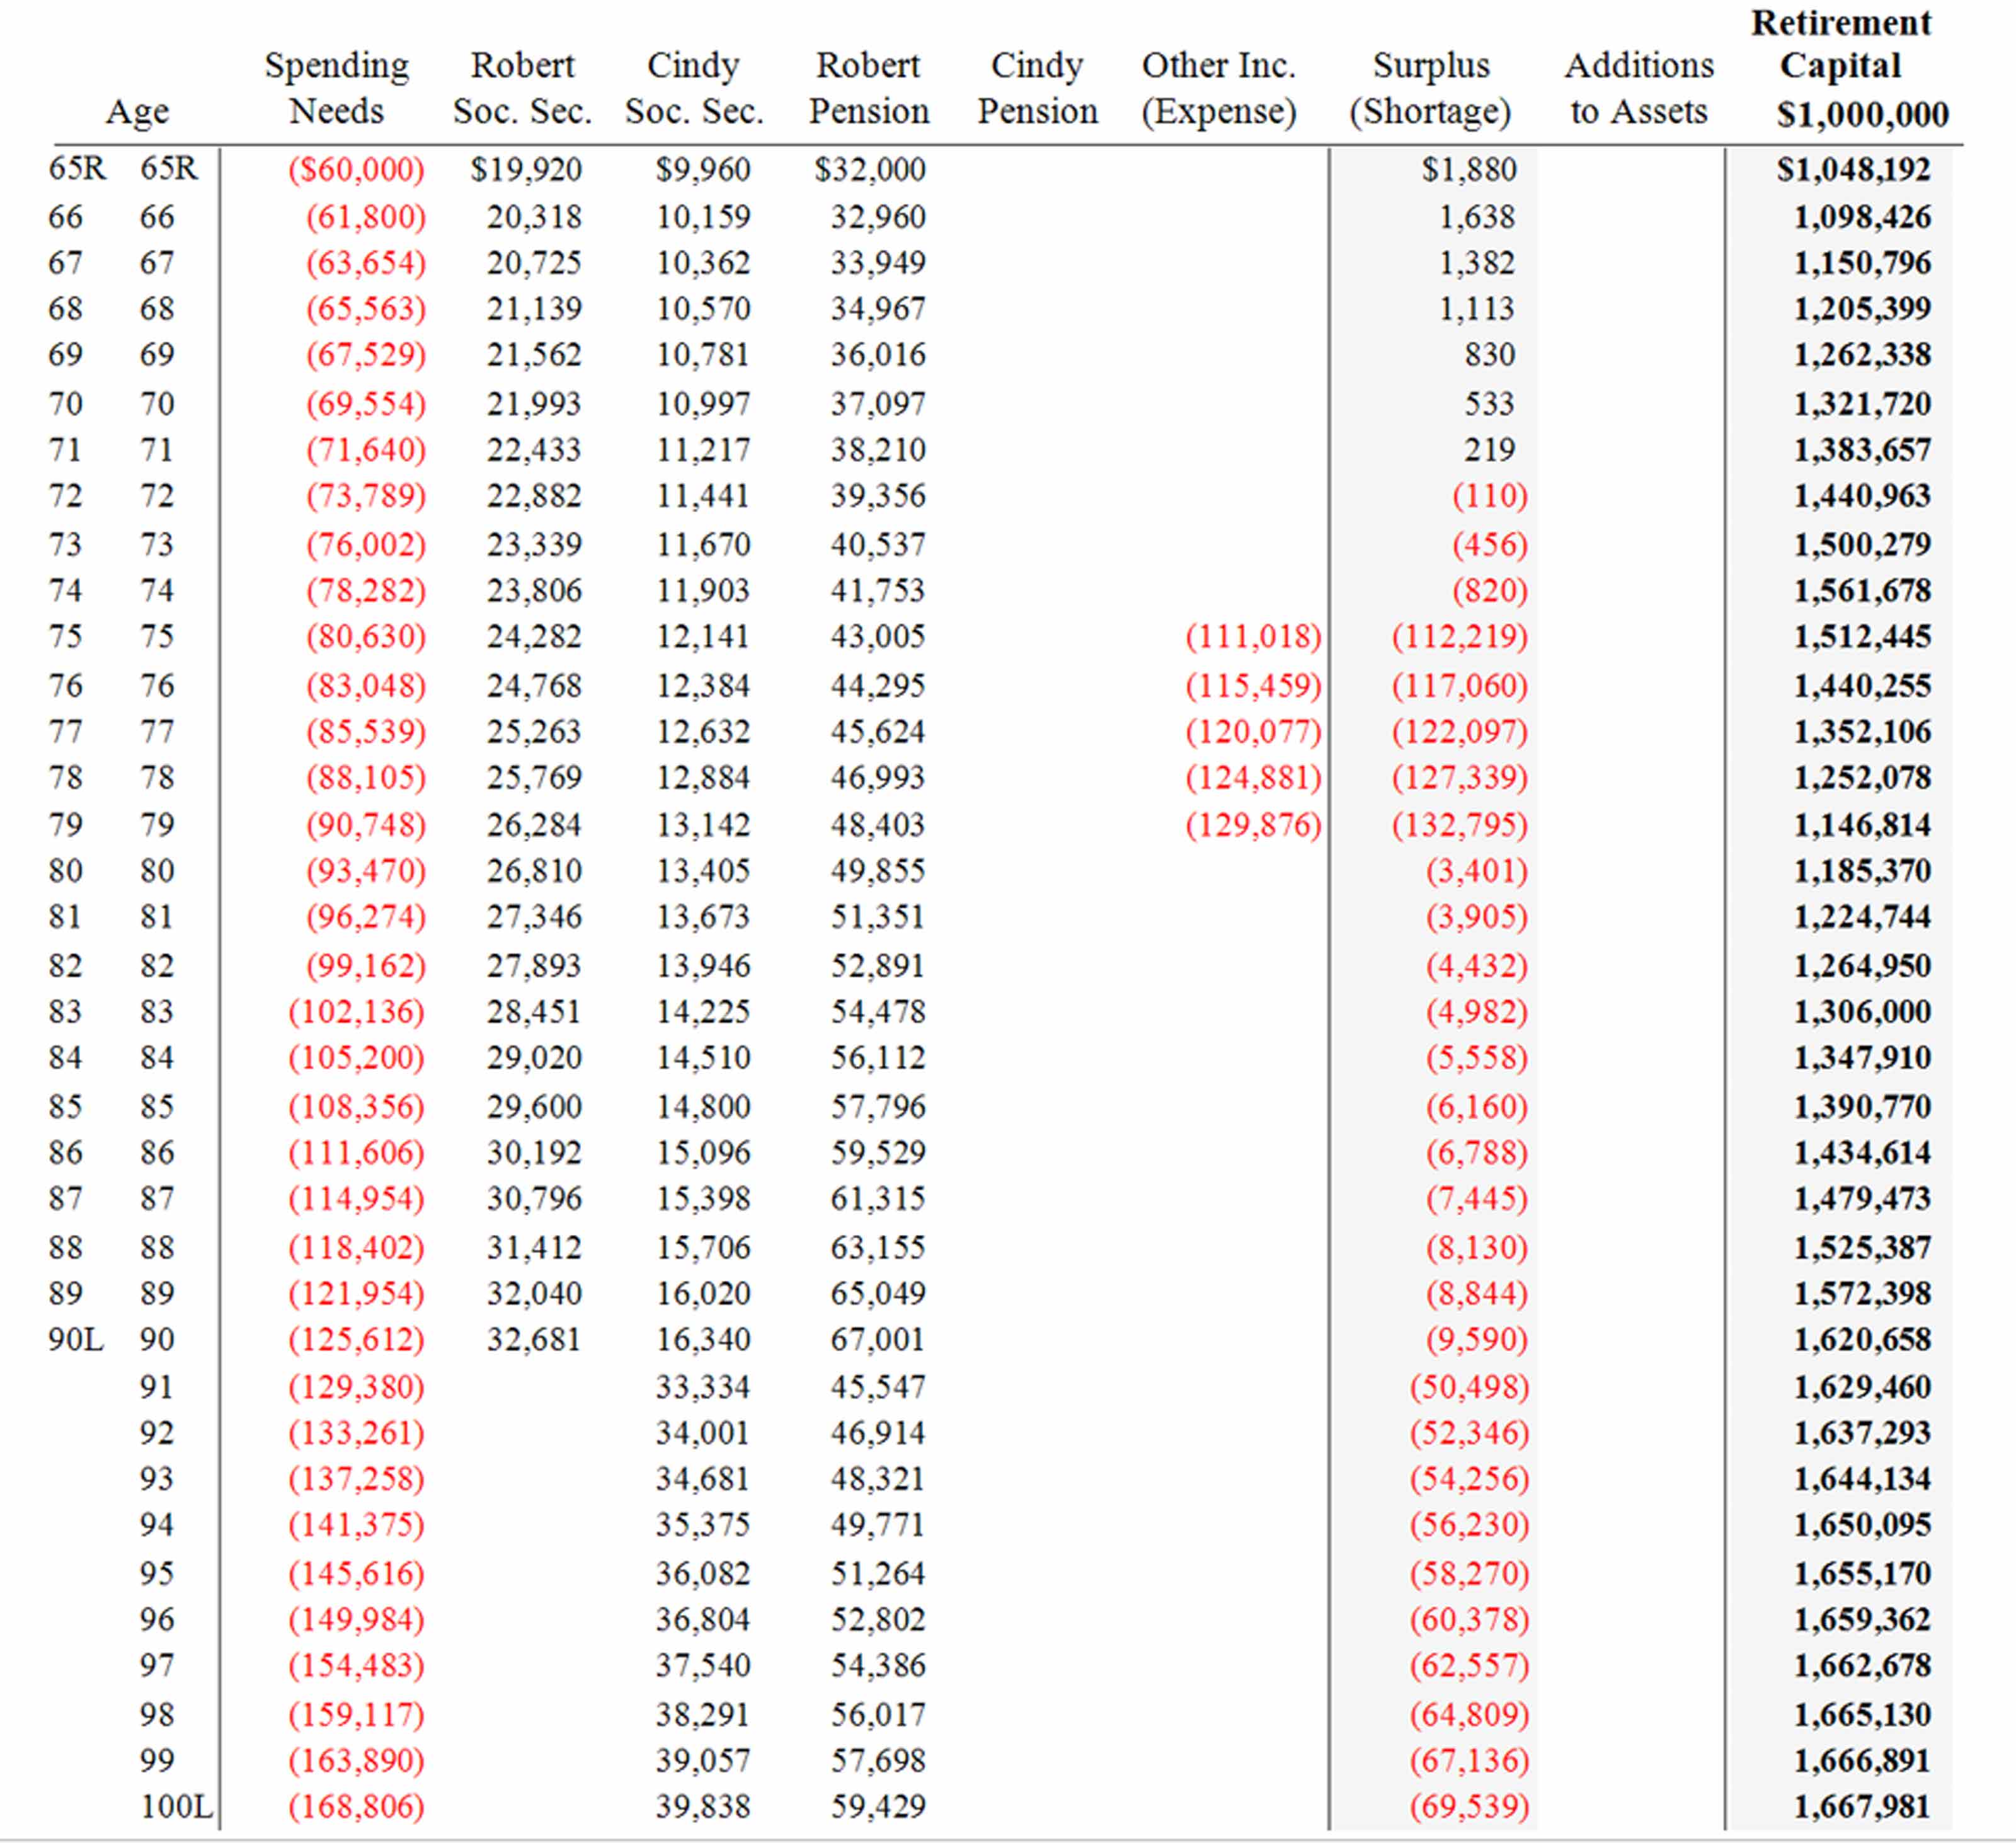Select surplus value 219

coord(1490,450)
